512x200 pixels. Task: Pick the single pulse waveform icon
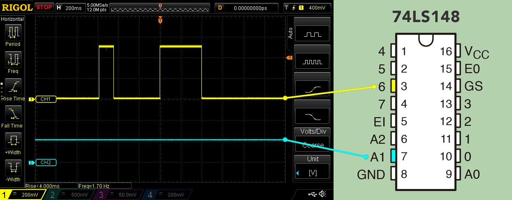(x=312, y=34)
